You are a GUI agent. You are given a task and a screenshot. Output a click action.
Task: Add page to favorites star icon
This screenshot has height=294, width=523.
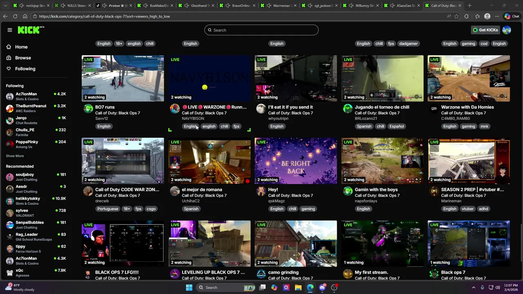[x=456, y=16]
